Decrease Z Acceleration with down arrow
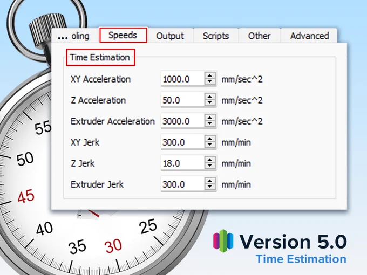This screenshot has height=275, width=367. pos(210,103)
